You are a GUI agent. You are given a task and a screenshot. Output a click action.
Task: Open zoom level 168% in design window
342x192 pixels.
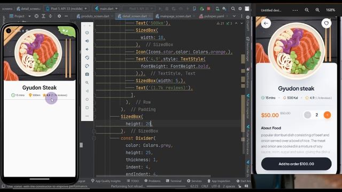pos(330,10)
